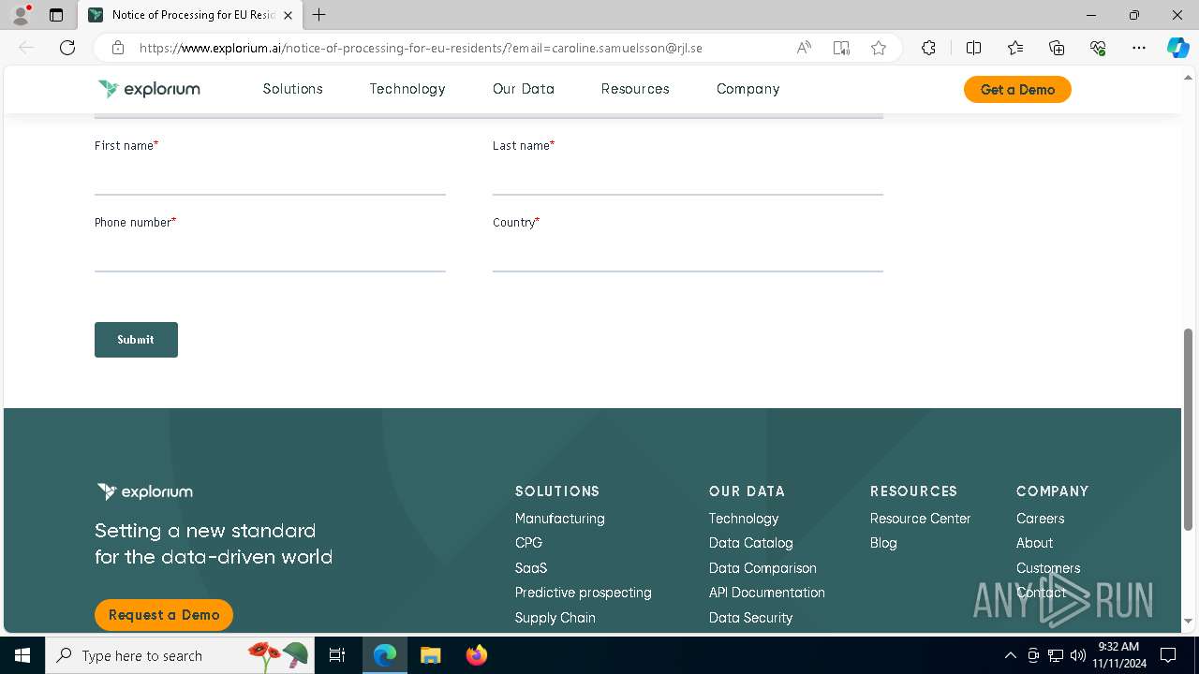
Task: Open the About footer link
Action: coord(1034,543)
